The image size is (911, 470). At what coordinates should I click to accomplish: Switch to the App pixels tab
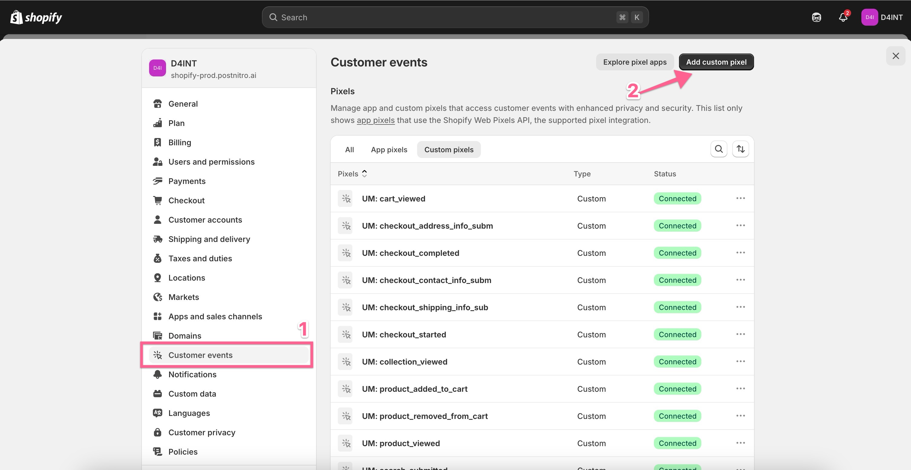click(x=389, y=150)
